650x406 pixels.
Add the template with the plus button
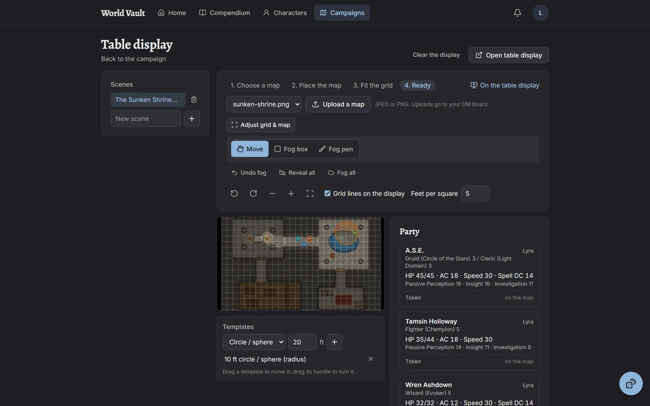pyautogui.click(x=334, y=342)
